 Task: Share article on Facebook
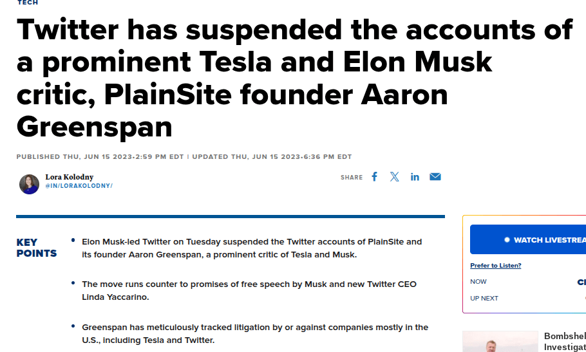[x=374, y=176]
